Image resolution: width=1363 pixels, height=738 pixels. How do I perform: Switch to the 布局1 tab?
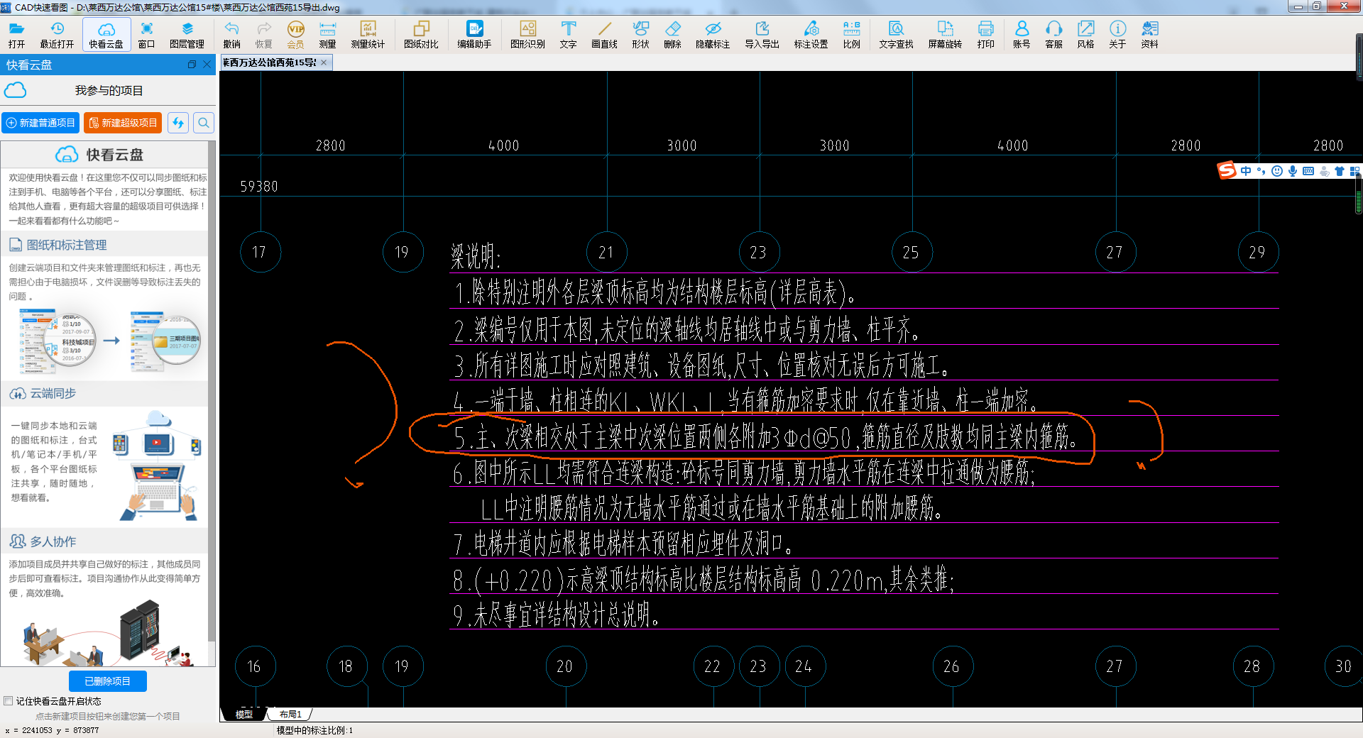pos(290,715)
